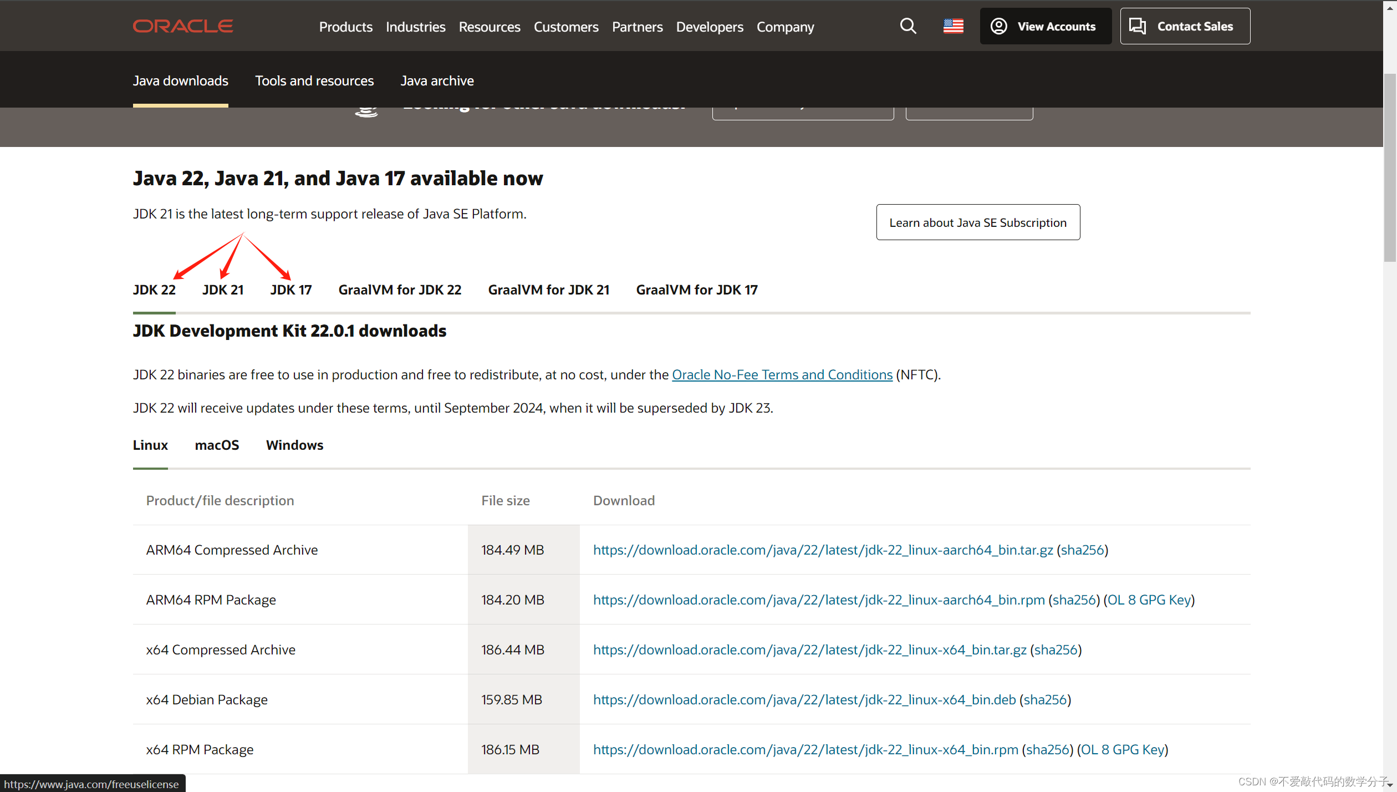Switch to the macOS tab

(x=217, y=445)
